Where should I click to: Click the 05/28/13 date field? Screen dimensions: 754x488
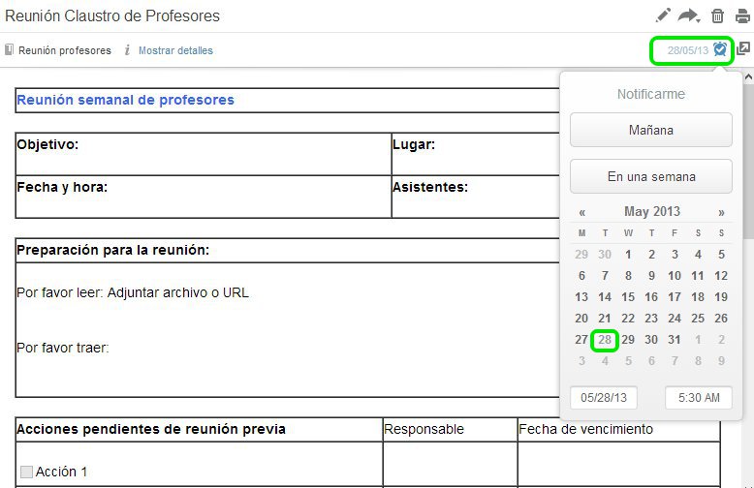604,398
